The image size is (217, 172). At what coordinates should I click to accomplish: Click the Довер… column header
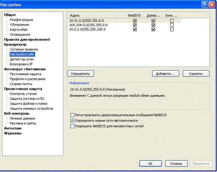click(x=153, y=16)
